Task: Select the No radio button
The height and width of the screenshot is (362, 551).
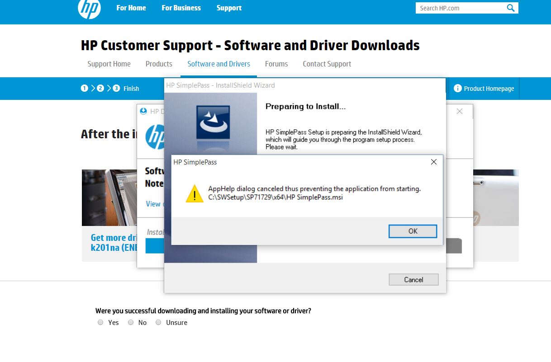Action: coord(130,322)
